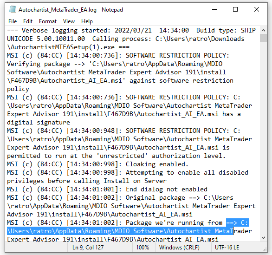
Task: Click the '100%' zoom status entry
Action: [x=142, y=248]
